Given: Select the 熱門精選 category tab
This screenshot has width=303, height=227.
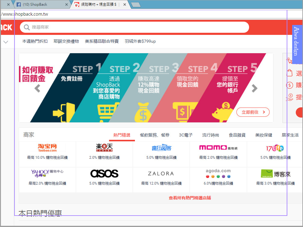Looking at the screenshot, I should (122, 135).
